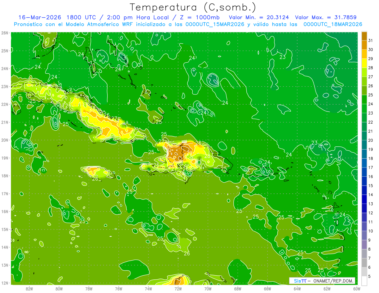
Task: Click the '60W' longitude axis label
Action: (x=357, y=289)
